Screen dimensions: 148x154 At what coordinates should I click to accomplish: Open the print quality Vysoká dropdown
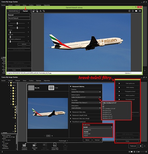(98, 127)
